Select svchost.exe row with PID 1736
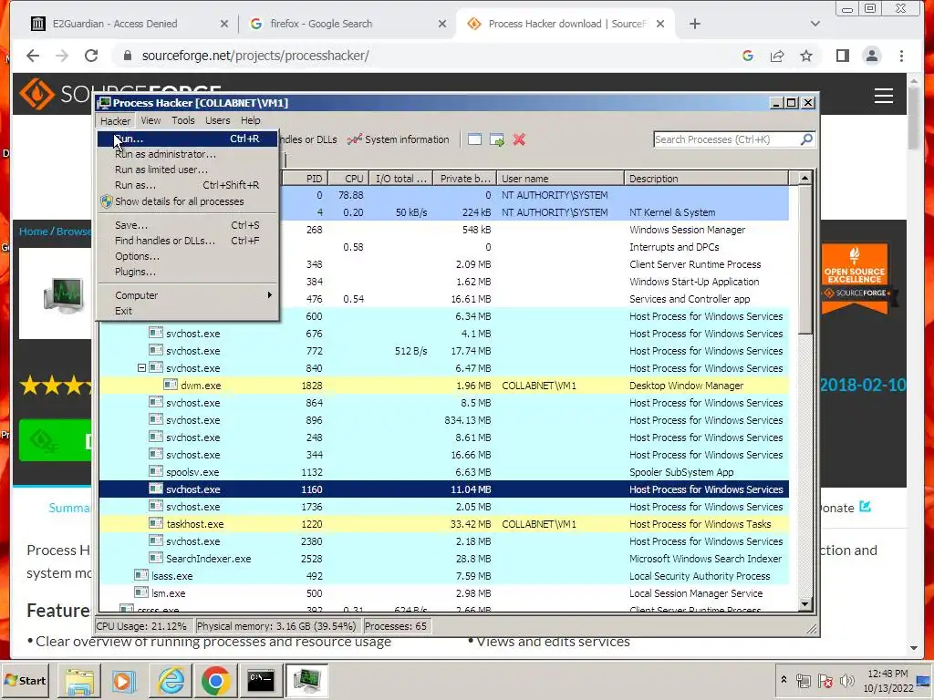The height and width of the screenshot is (700, 934). [x=444, y=507]
